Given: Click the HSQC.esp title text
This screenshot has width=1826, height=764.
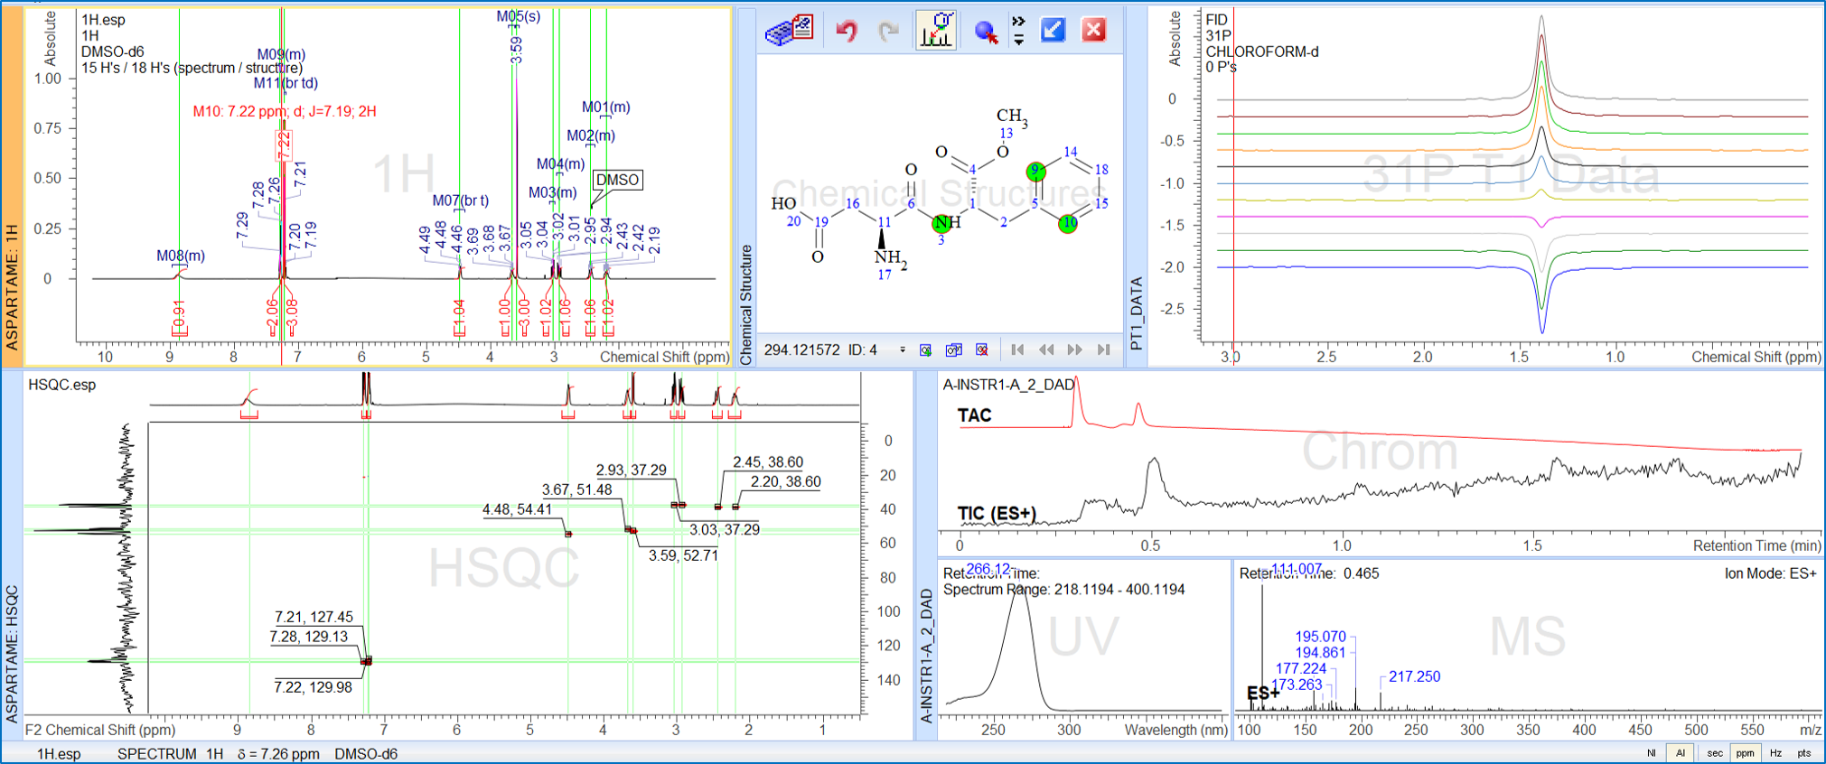Looking at the screenshot, I should click(x=62, y=385).
